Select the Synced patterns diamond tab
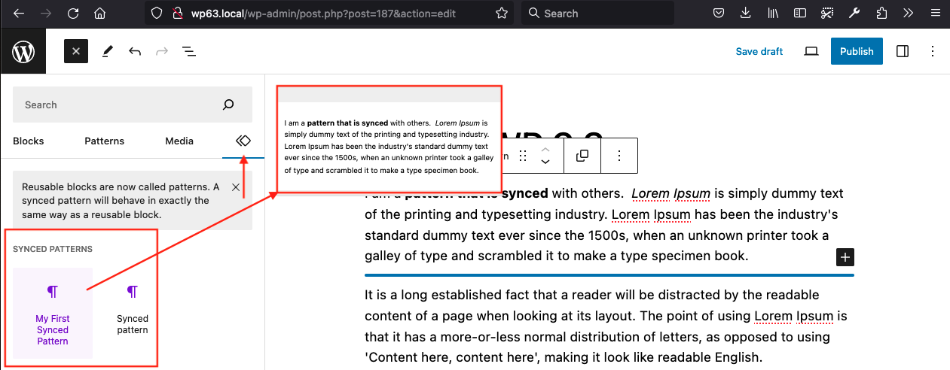The width and height of the screenshot is (950, 370). coord(243,141)
